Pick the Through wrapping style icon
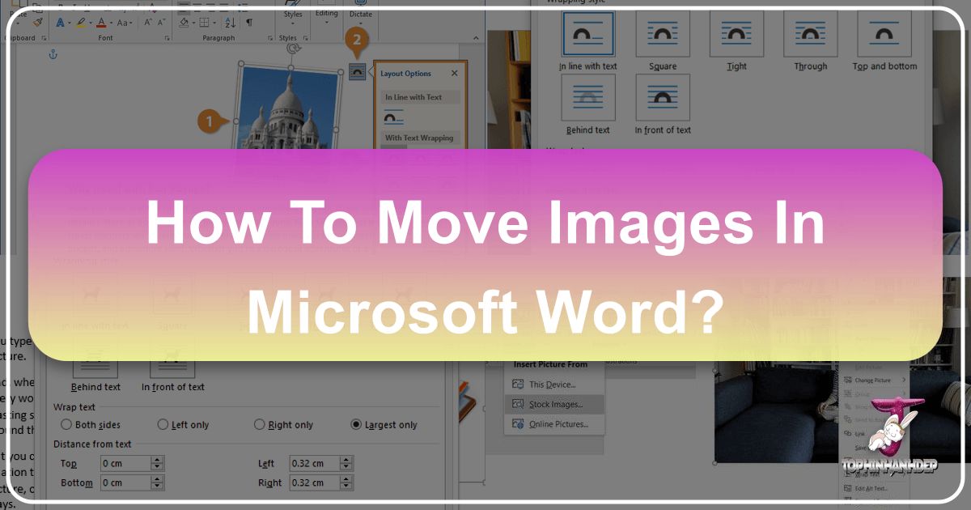This screenshot has width=971, height=510. coord(810,36)
